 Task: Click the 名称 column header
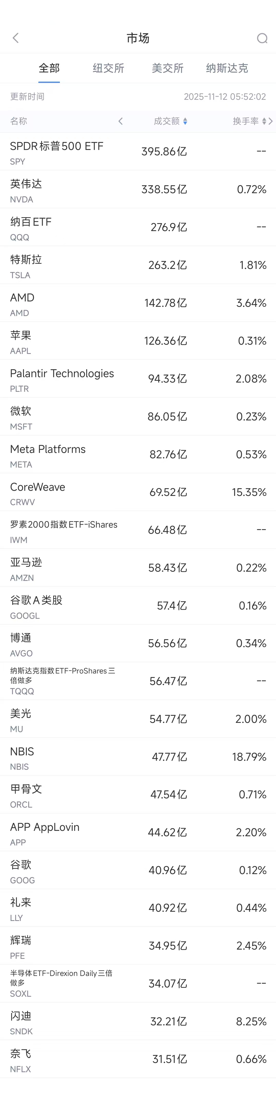coord(18,121)
